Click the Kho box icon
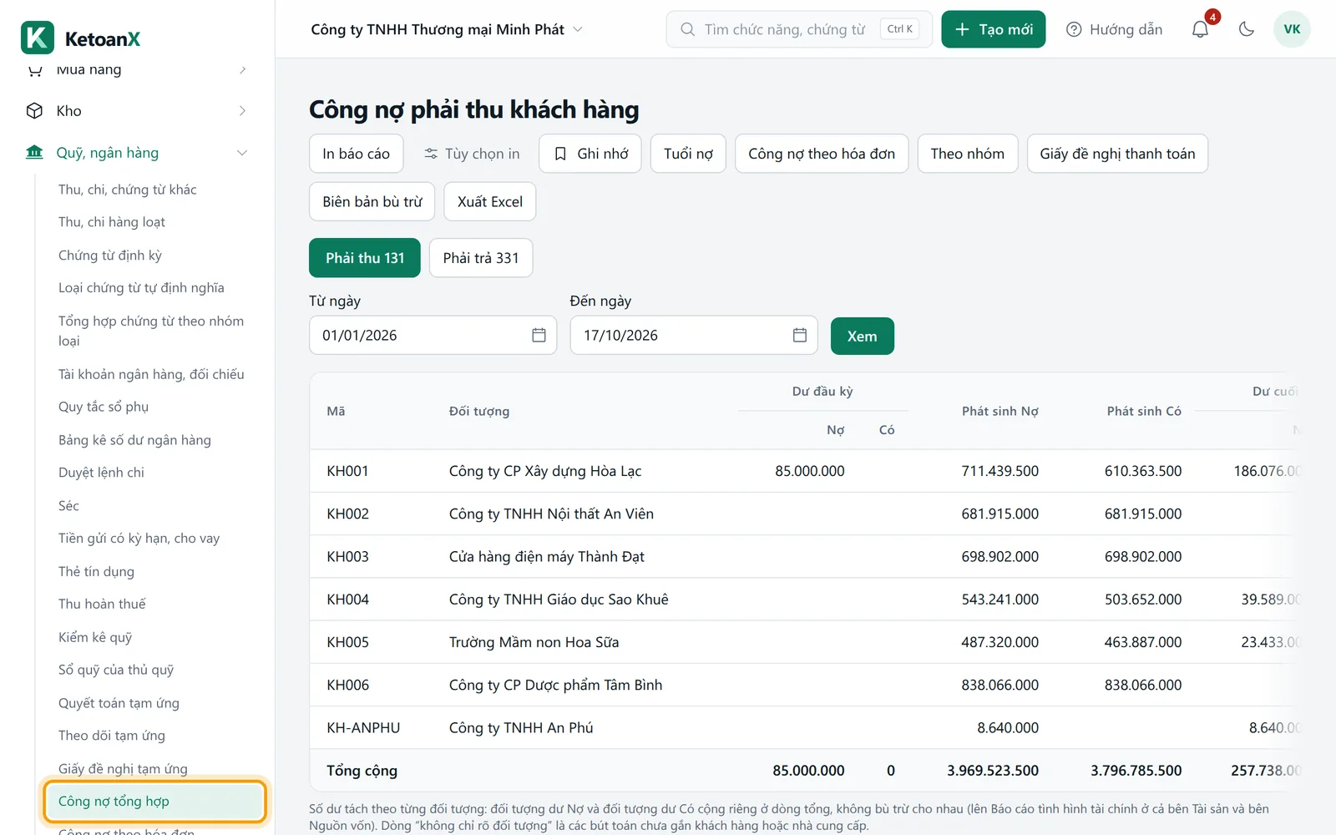Viewport: 1336px width, 835px height. (x=34, y=111)
